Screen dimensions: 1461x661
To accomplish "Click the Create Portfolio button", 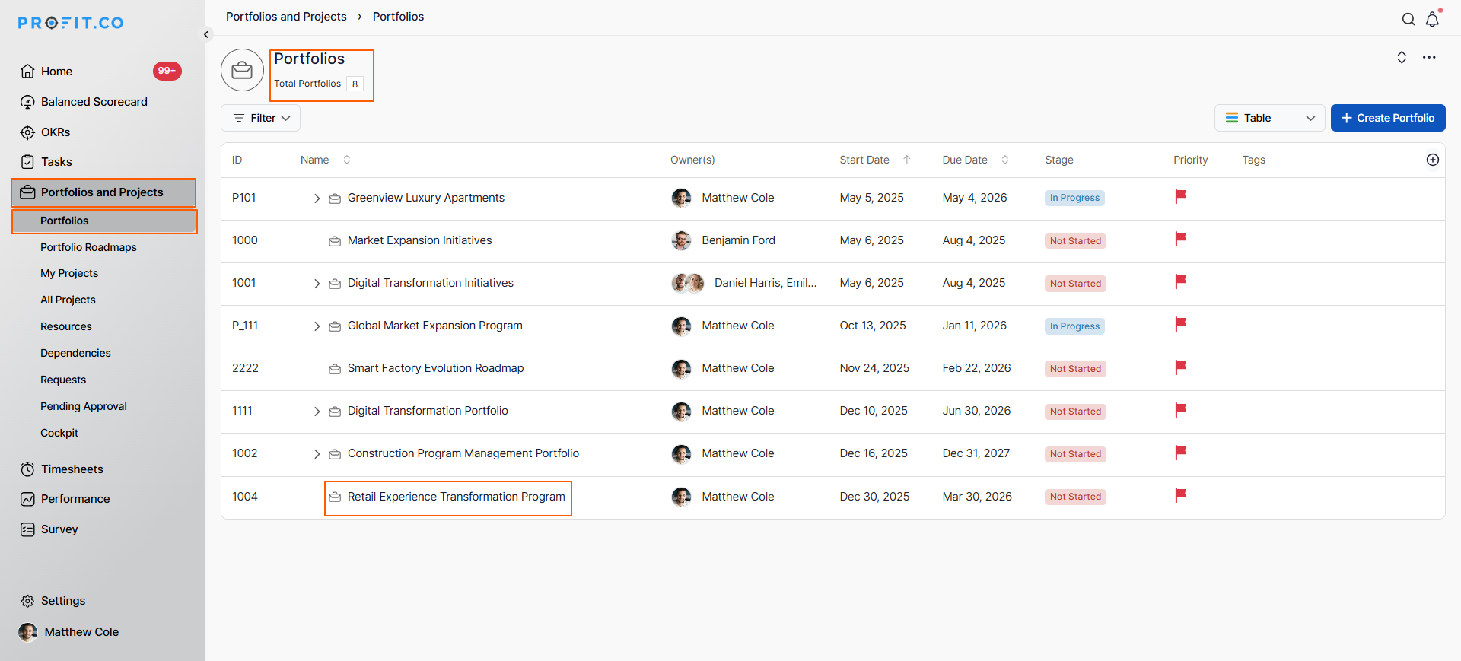I will pos(1387,118).
